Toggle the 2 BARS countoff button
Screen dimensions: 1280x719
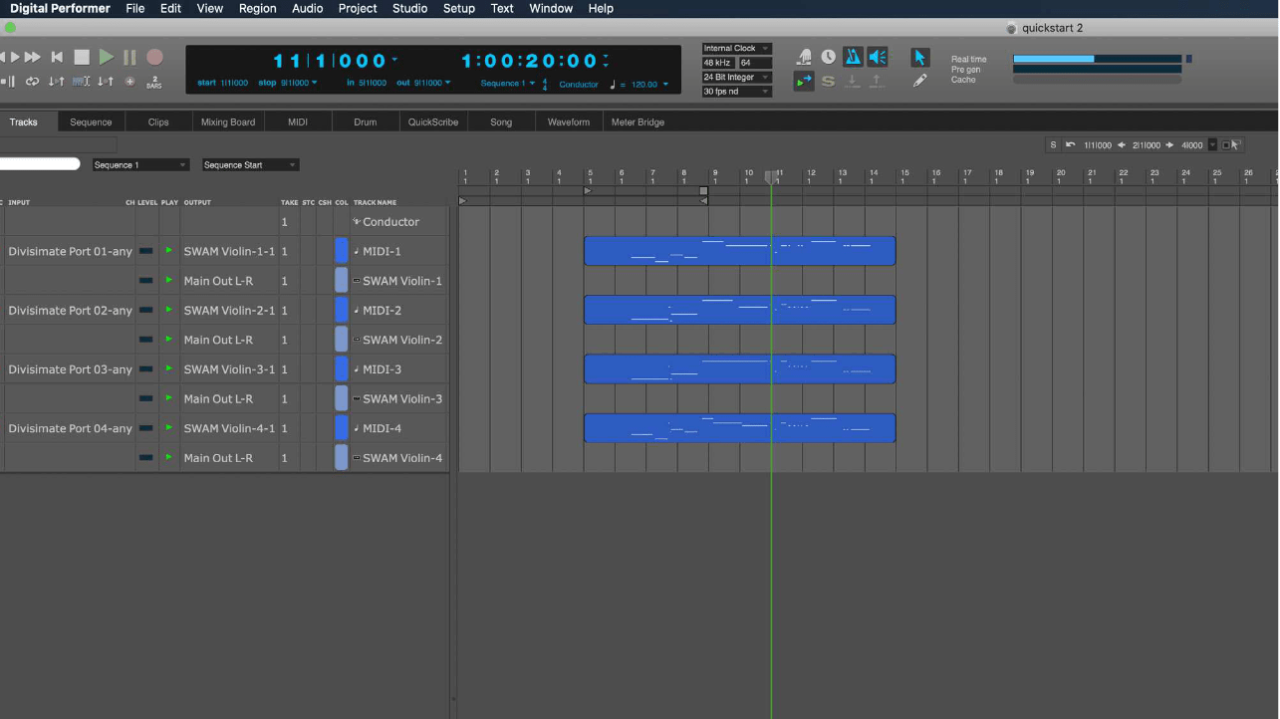point(153,82)
